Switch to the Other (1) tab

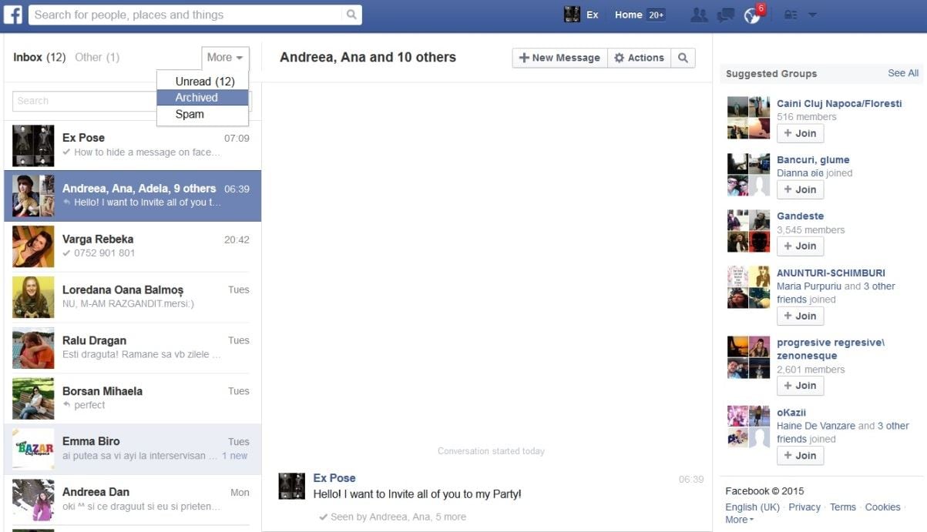coord(97,57)
